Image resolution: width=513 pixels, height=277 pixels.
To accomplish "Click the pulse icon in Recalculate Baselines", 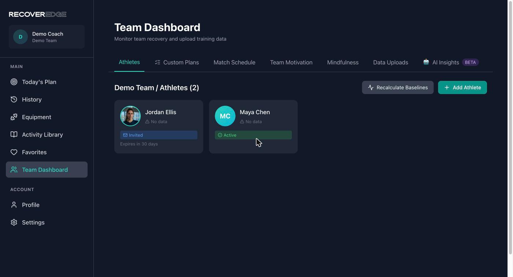I will [371, 87].
